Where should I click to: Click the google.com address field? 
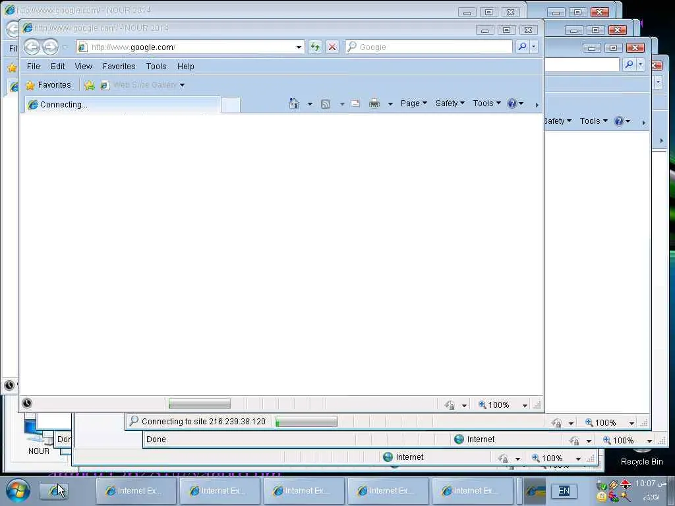[191, 47]
